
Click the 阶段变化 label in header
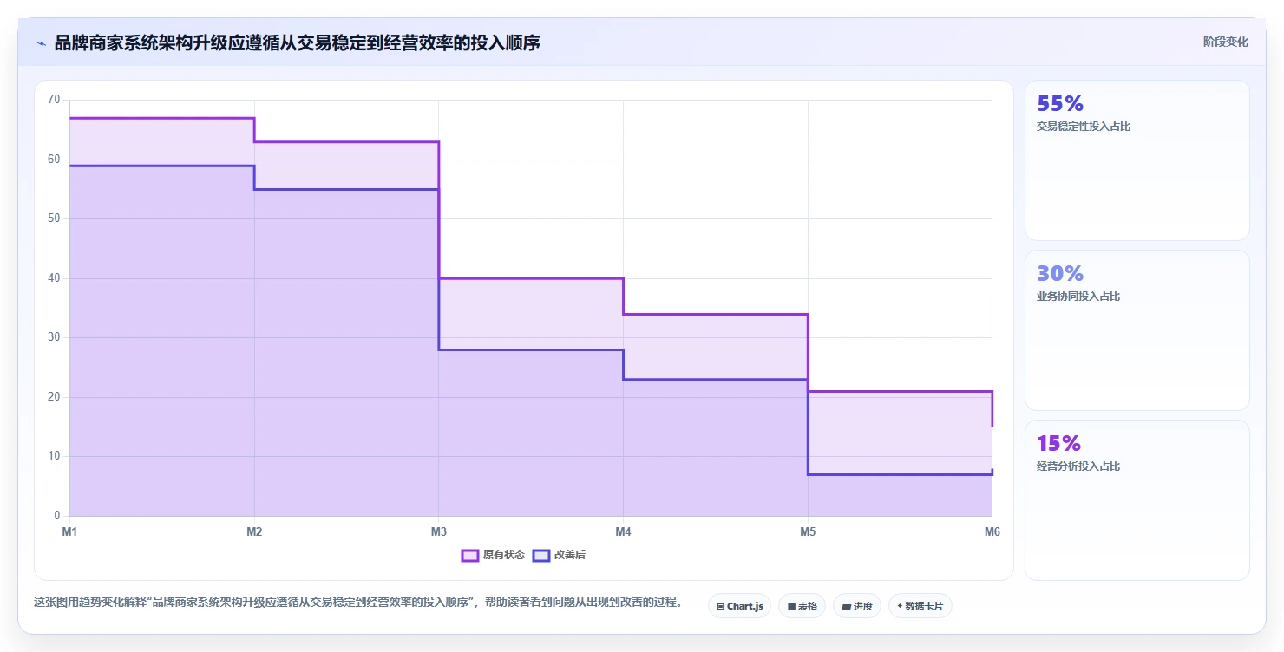[1226, 42]
